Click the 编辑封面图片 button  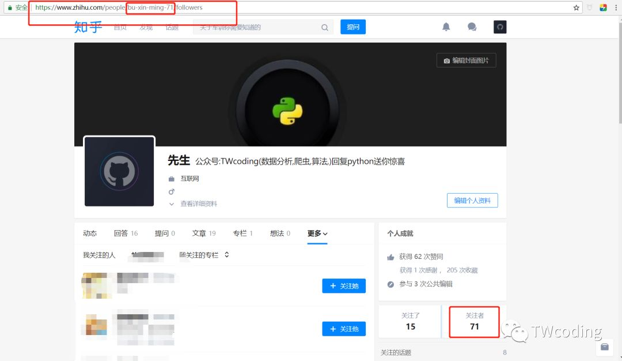(466, 61)
